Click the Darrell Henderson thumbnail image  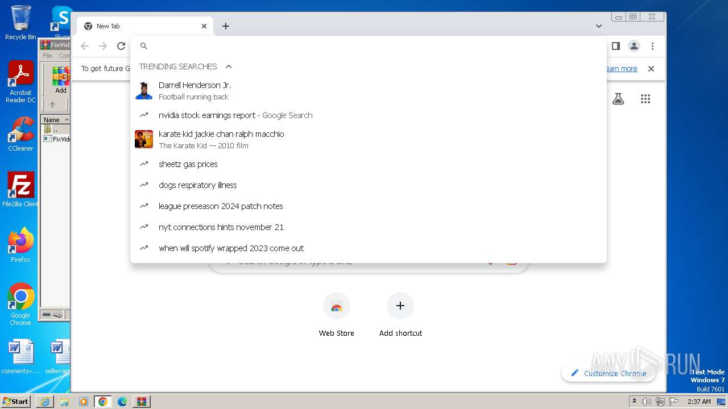(144, 90)
